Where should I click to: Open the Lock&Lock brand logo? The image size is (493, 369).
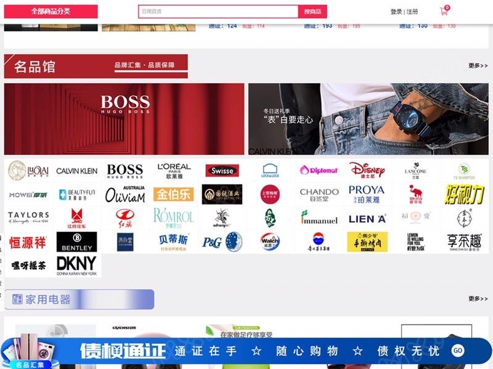270,171
